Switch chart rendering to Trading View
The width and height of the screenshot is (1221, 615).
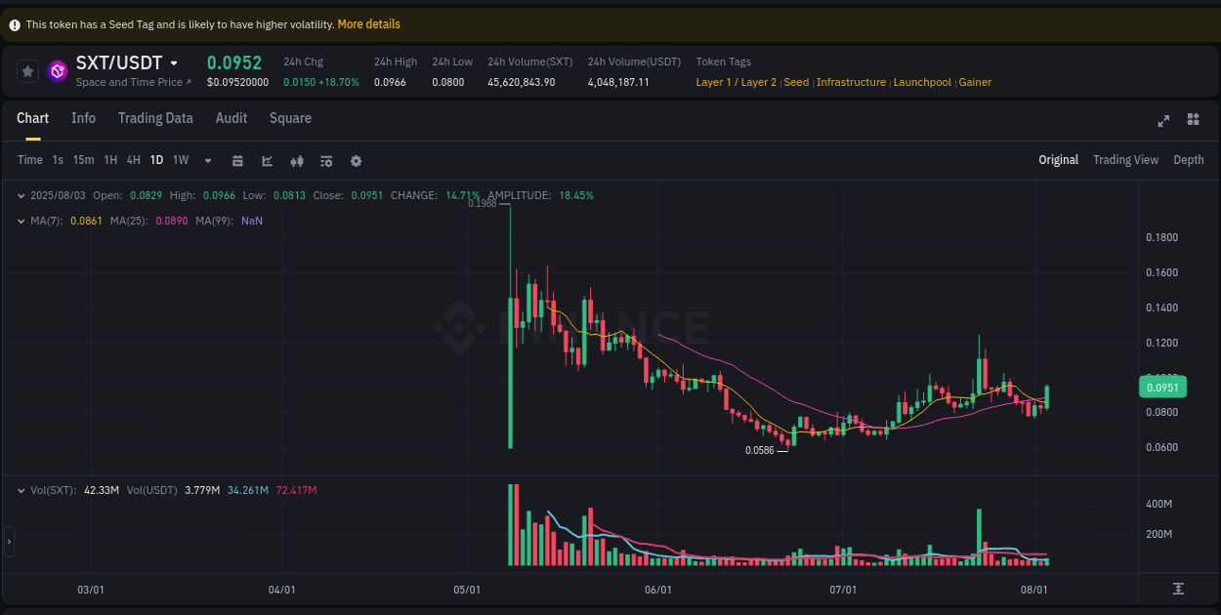[1125, 159]
